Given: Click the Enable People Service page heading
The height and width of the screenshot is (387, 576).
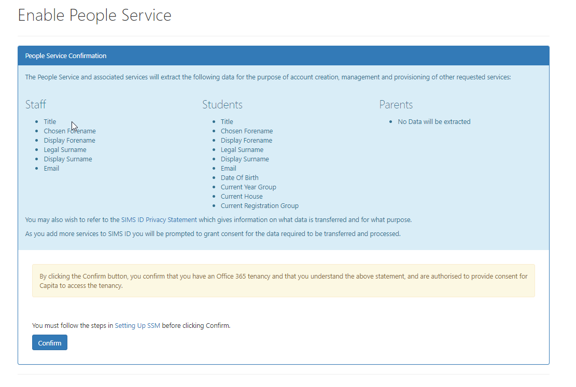Looking at the screenshot, I should pyautogui.click(x=94, y=16).
